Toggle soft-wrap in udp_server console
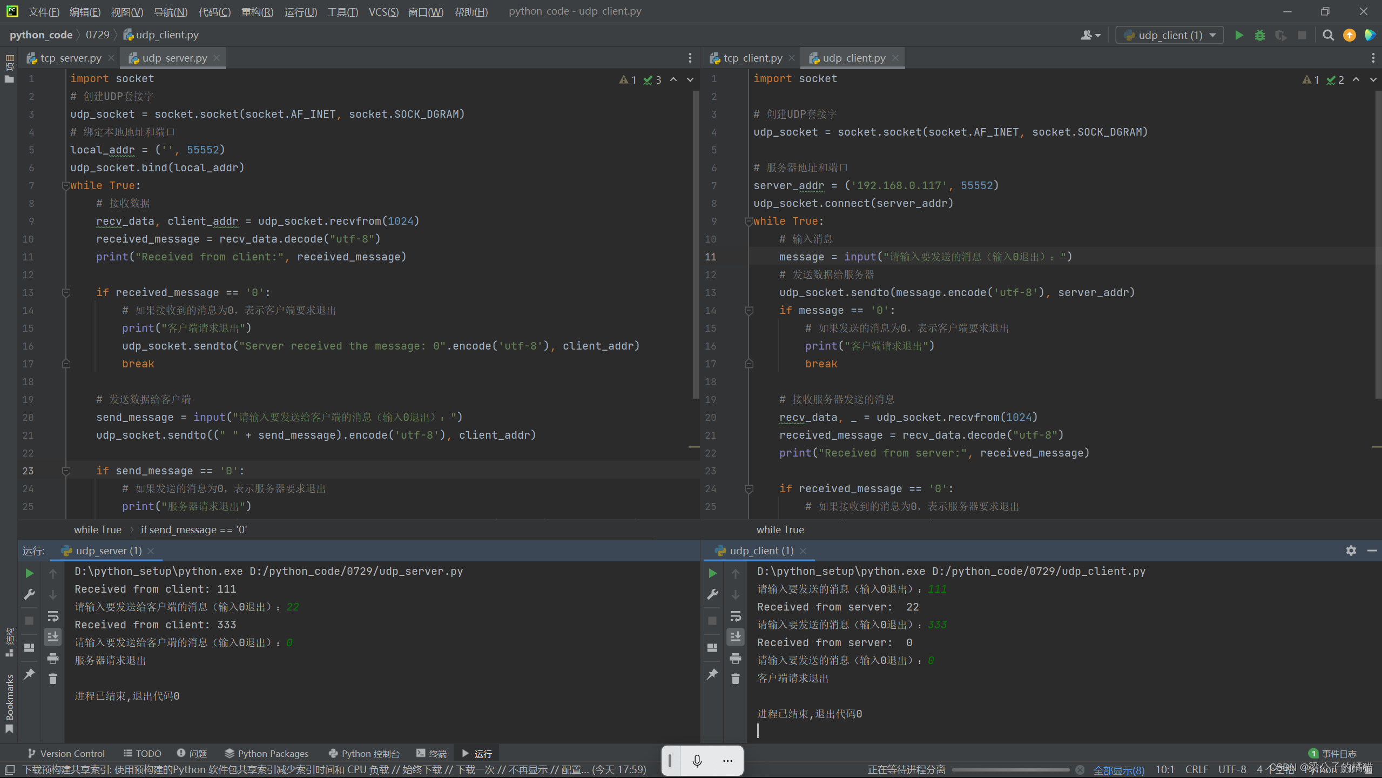Image resolution: width=1382 pixels, height=778 pixels. click(53, 616)
